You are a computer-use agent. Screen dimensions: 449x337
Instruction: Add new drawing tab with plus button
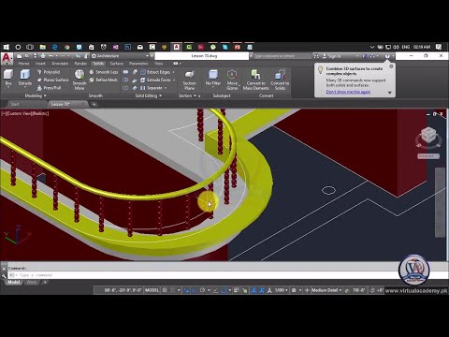click(94, 104)
